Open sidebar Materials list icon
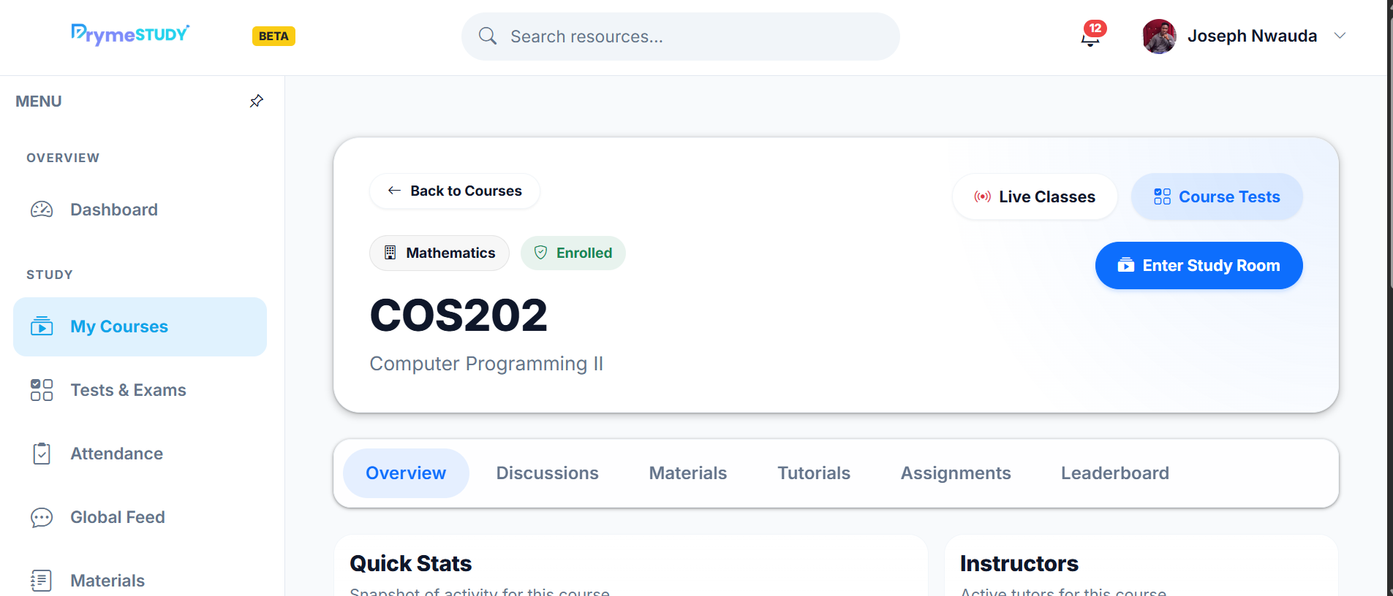 (42, 581)
